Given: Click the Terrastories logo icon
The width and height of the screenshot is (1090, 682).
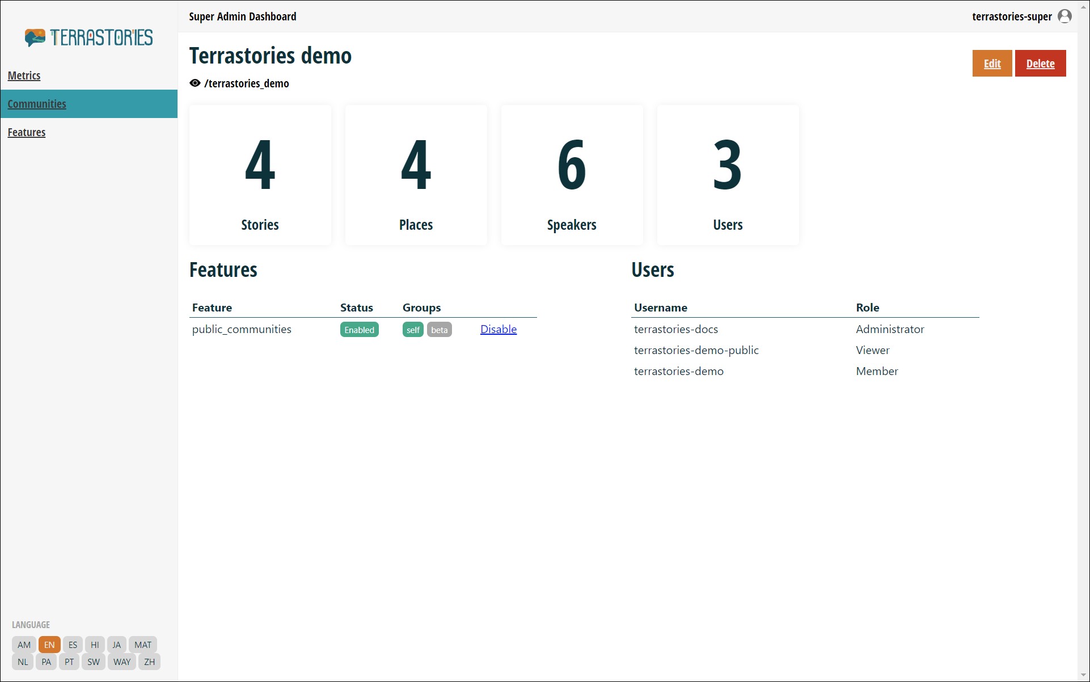Looking at the screenshot, I should [35, 37].
